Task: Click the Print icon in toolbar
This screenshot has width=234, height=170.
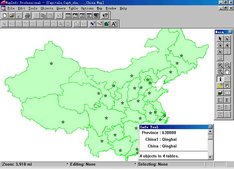Action: coord(27,16)
